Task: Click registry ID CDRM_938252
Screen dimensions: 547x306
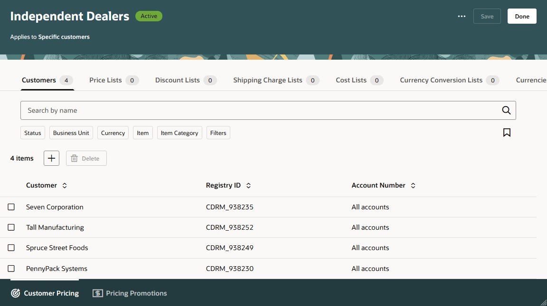Action: coord(229,227)
